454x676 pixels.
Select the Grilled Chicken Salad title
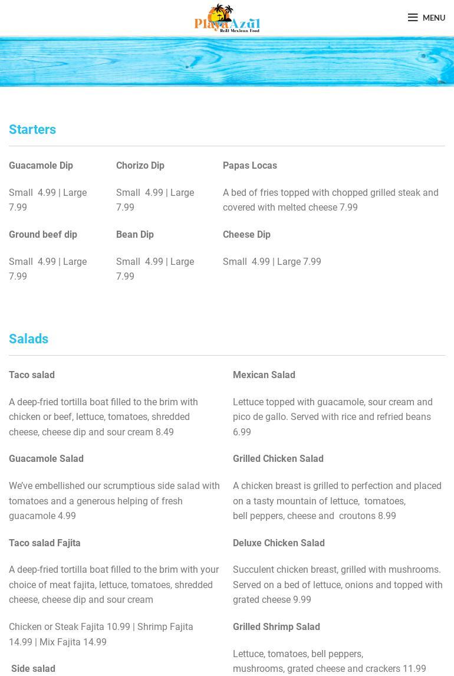pyautogui.click(x=278, y=458)
